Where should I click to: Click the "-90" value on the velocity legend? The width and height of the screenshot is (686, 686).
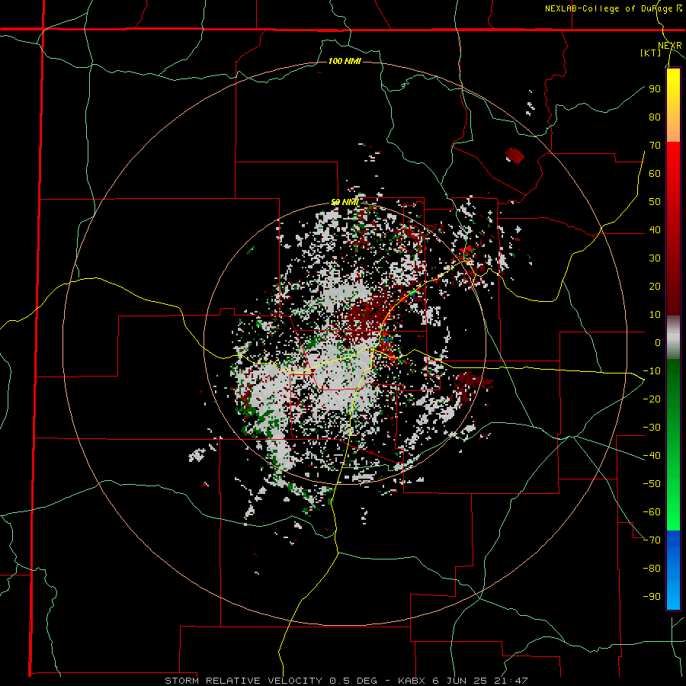pyautogui.click(x=652, y=596)
